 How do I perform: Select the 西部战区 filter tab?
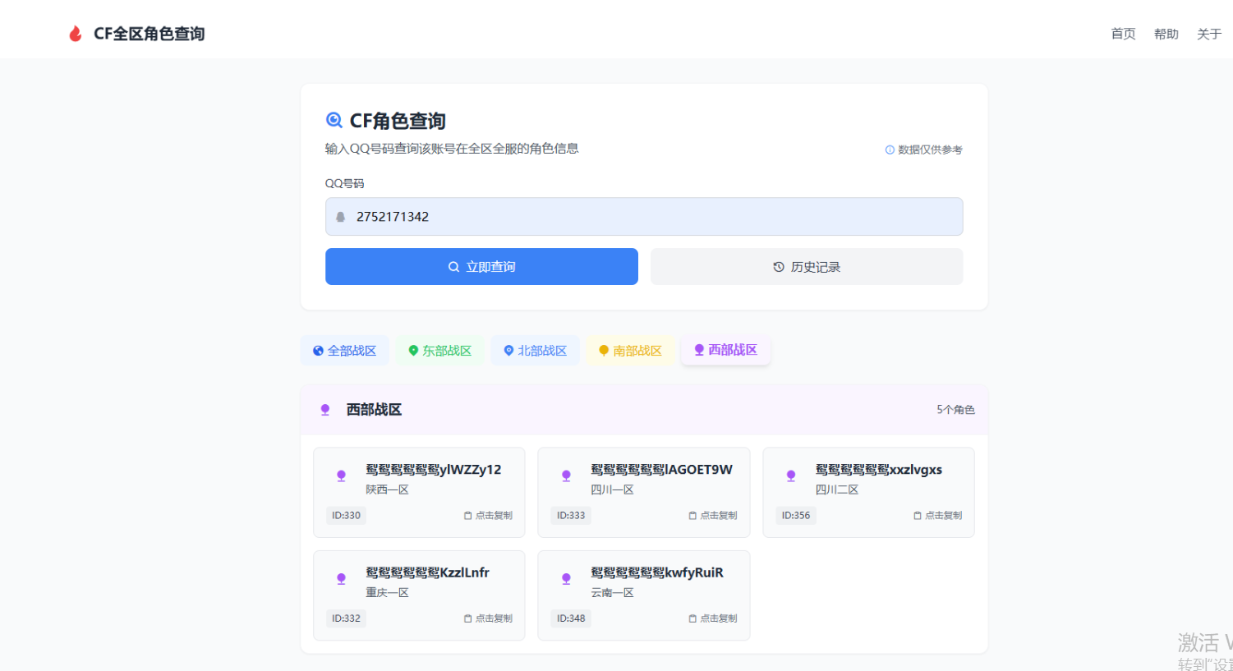(x=725, y=350)
